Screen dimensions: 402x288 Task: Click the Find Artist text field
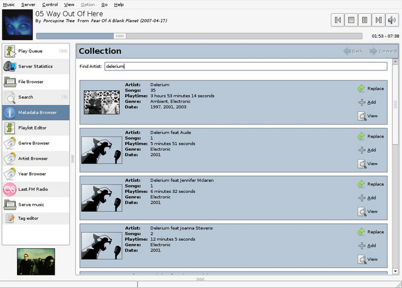point(246,66)
